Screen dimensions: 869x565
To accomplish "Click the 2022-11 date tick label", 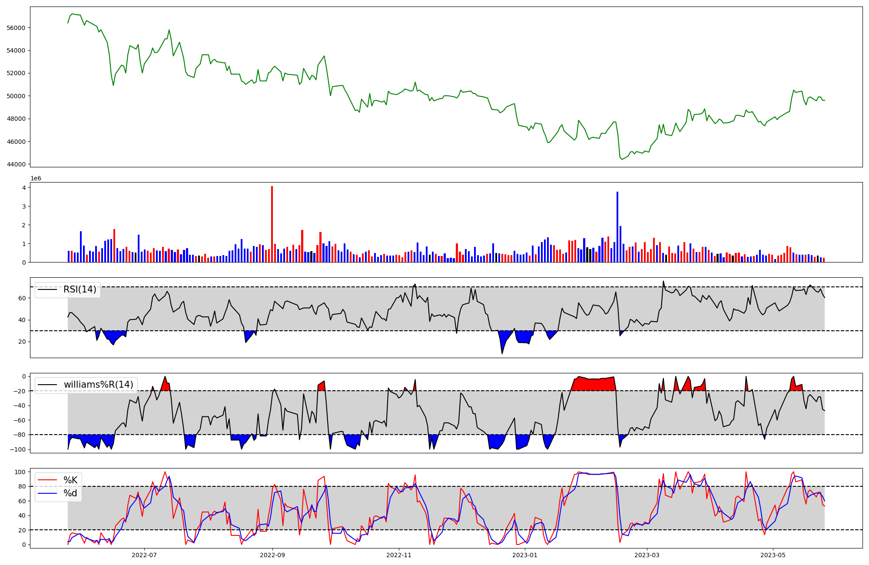I will click(x=399, y=555).
